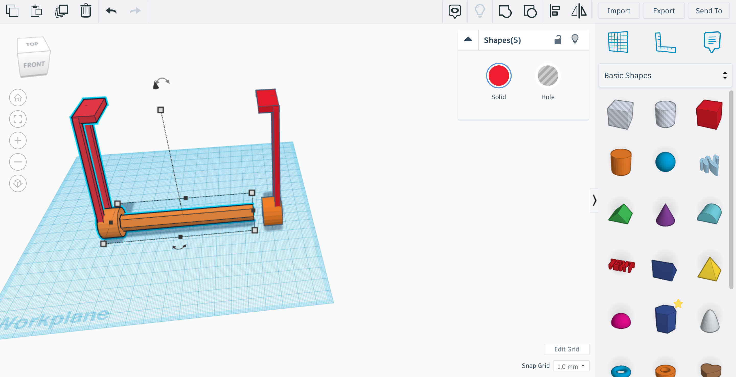Click the red Solid color swatch

[x=498, y=76]
